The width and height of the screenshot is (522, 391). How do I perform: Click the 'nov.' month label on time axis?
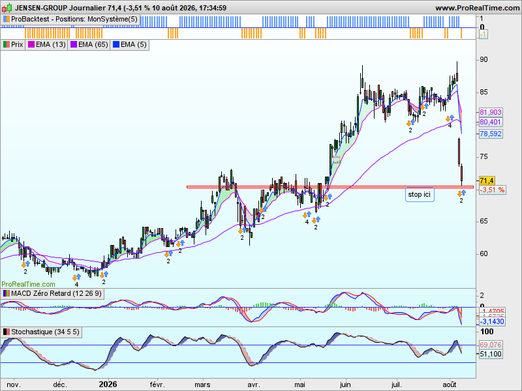click(14, 384)
